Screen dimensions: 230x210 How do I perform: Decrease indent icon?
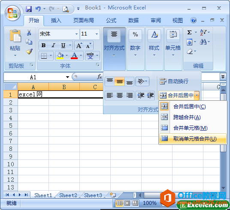click(x=141, y=96)
